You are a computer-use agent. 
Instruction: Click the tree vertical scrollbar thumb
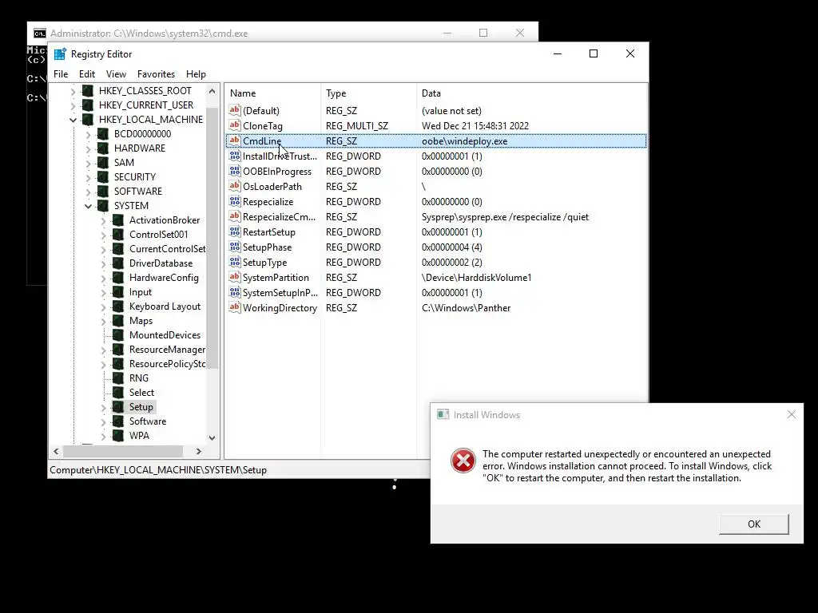tap(212, 238)
